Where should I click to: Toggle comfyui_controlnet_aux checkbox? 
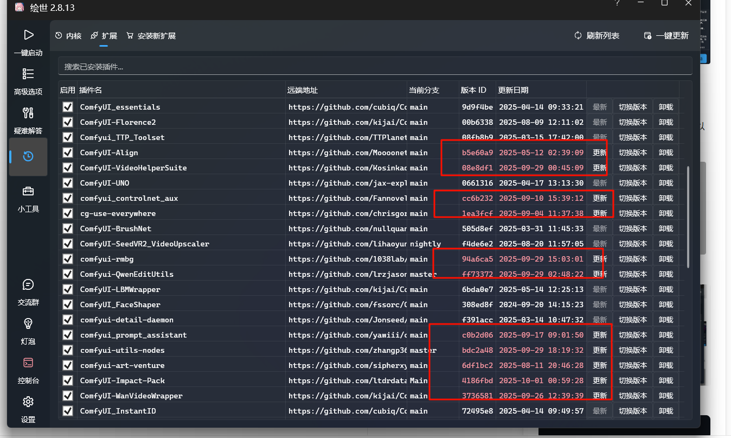68,198
